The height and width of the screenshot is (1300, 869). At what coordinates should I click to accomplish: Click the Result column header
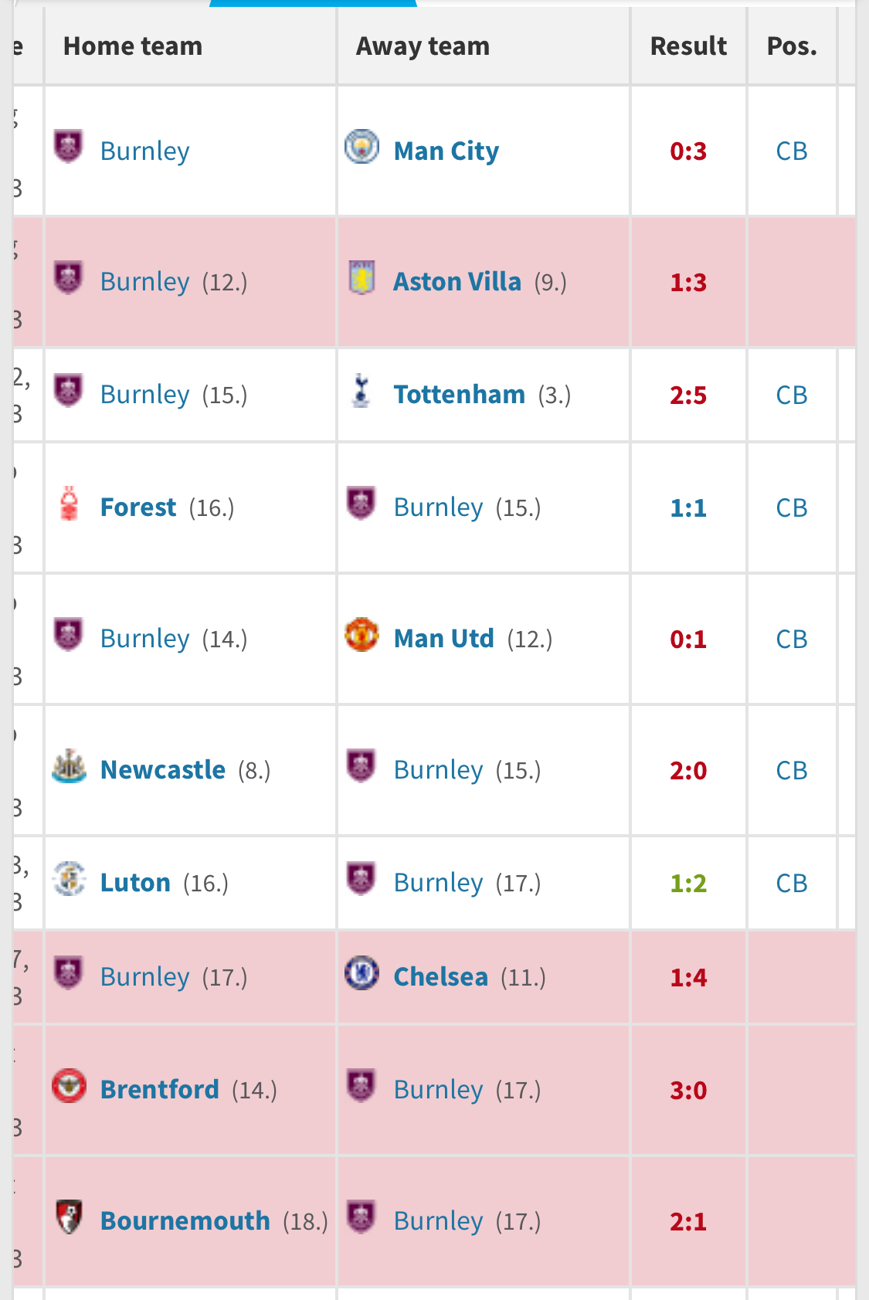[688, 46]
